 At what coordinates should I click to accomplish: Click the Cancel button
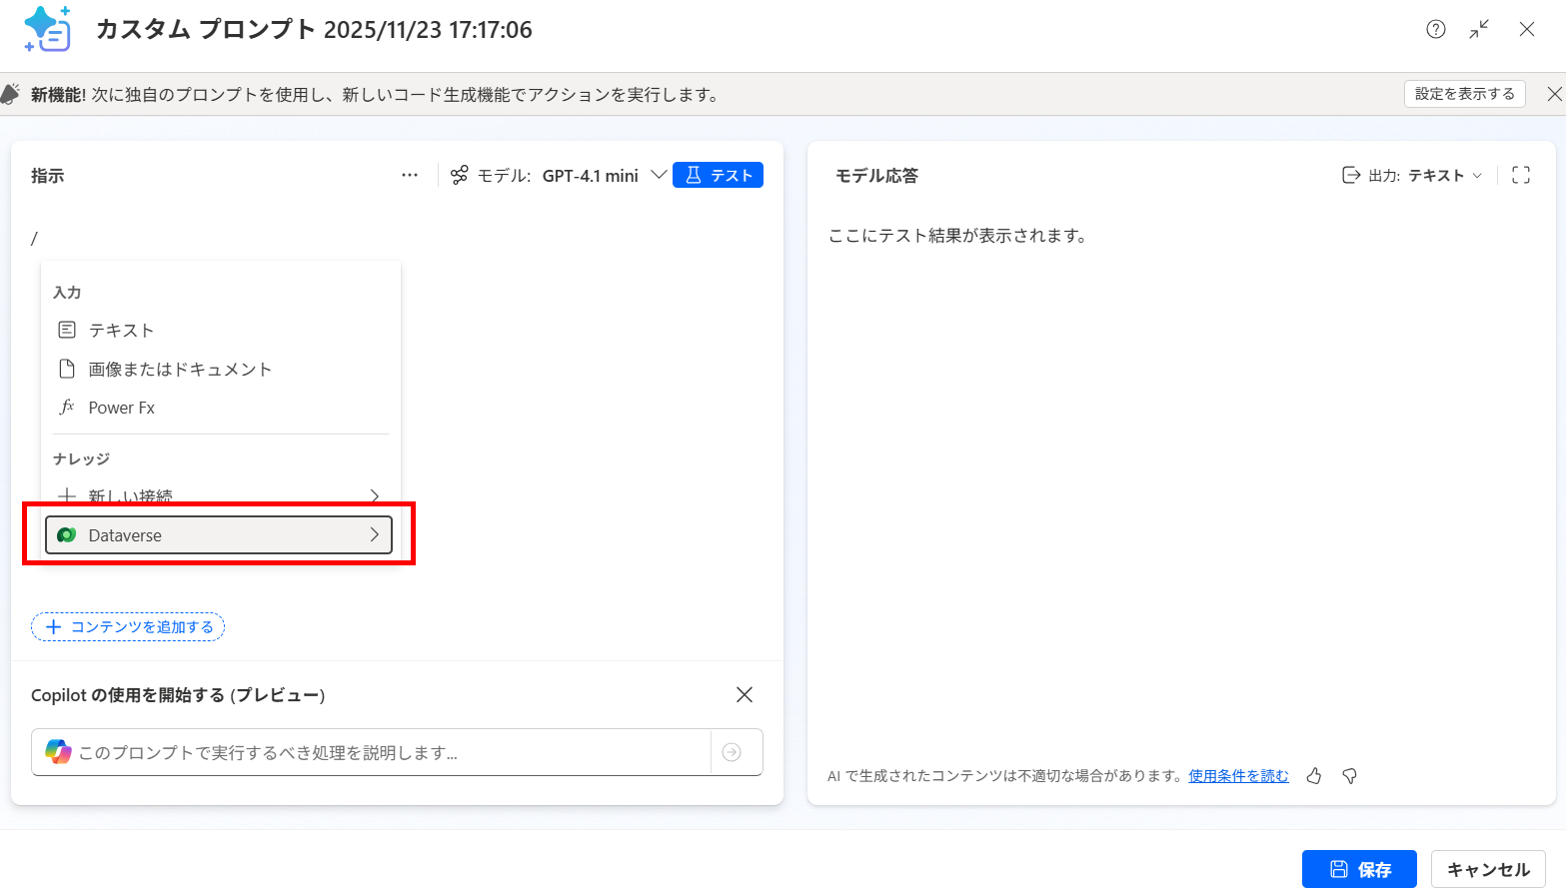tap(1488, 869)
